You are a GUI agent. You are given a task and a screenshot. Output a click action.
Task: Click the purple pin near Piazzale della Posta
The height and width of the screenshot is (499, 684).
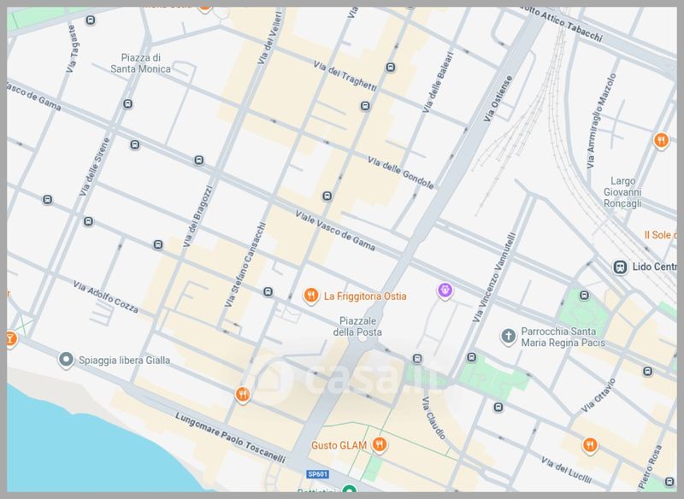point(444,291)
